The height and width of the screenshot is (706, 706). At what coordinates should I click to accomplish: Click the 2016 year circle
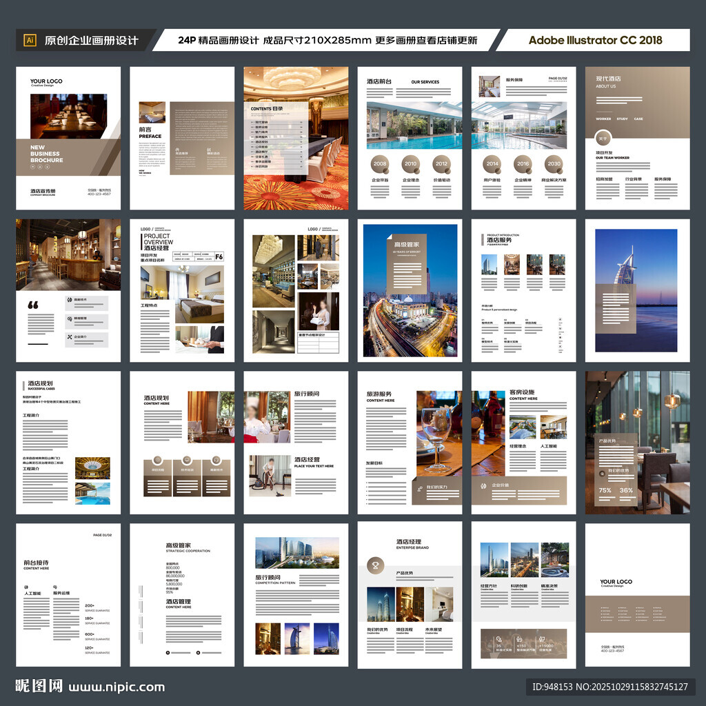[x=523, y=164]
